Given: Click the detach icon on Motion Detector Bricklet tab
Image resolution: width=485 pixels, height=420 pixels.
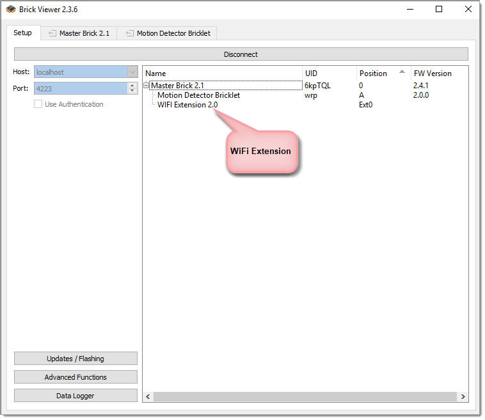Looking at the screenshot, I should [x=130, y=33].
